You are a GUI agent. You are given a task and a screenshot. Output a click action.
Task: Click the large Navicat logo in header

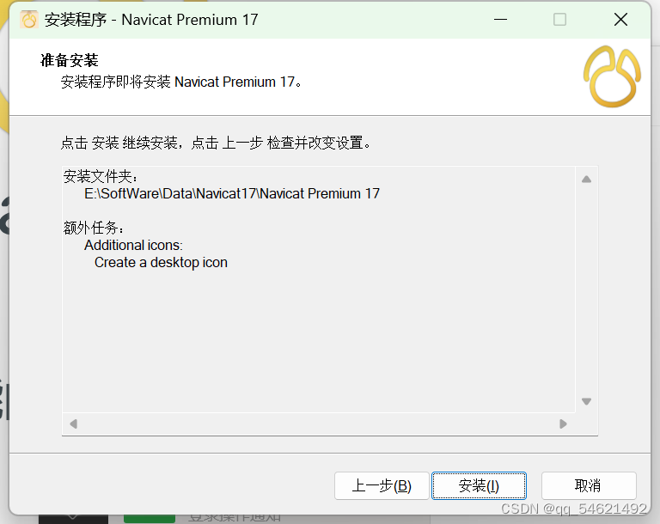pos(612,76)
